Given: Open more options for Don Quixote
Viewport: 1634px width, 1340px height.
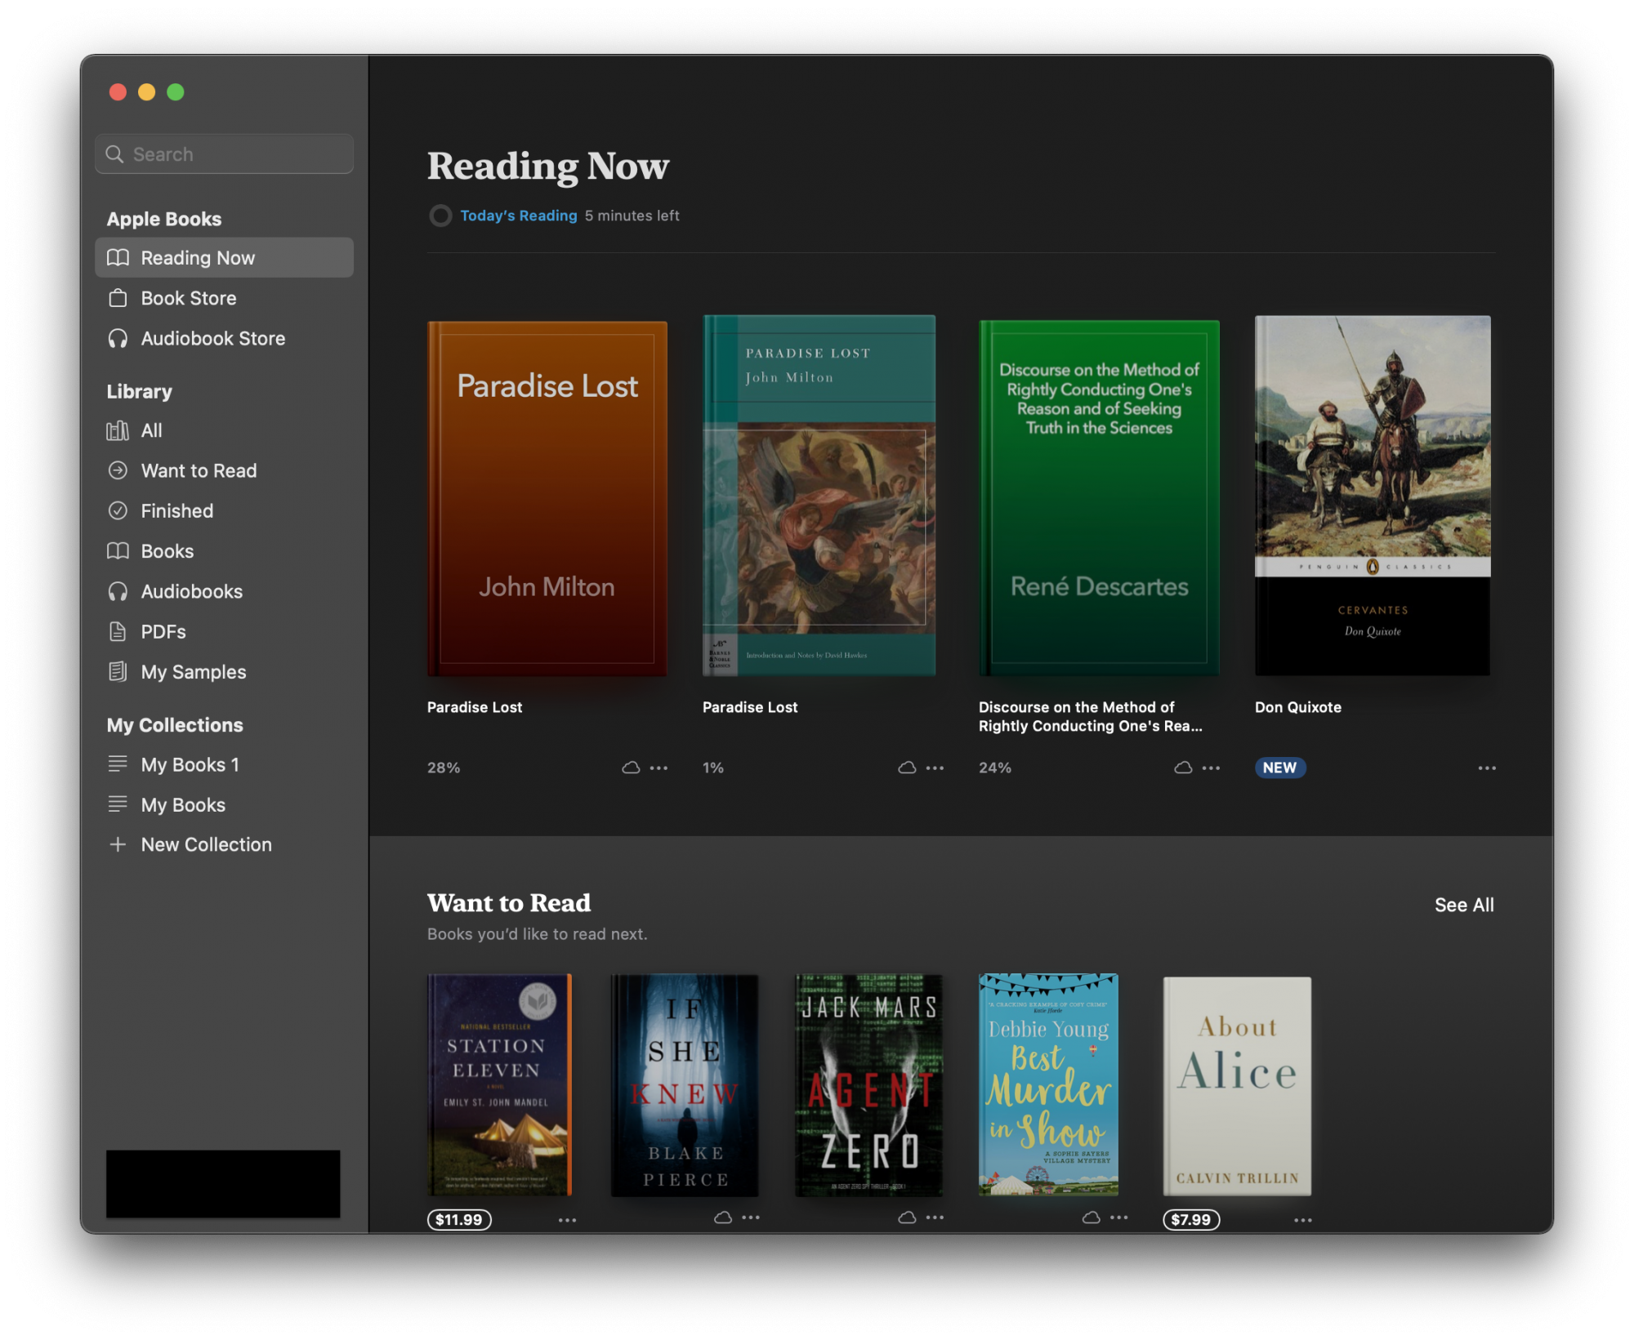Looking at the screenshot, I should (1487, 768).
